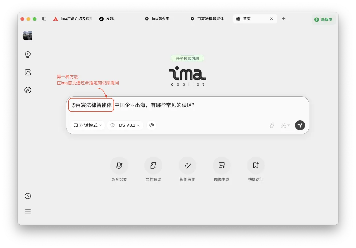Image resolution: width=356 pixels, height=248 pixels.
Task: Click the red close window button
Action: 22,19
